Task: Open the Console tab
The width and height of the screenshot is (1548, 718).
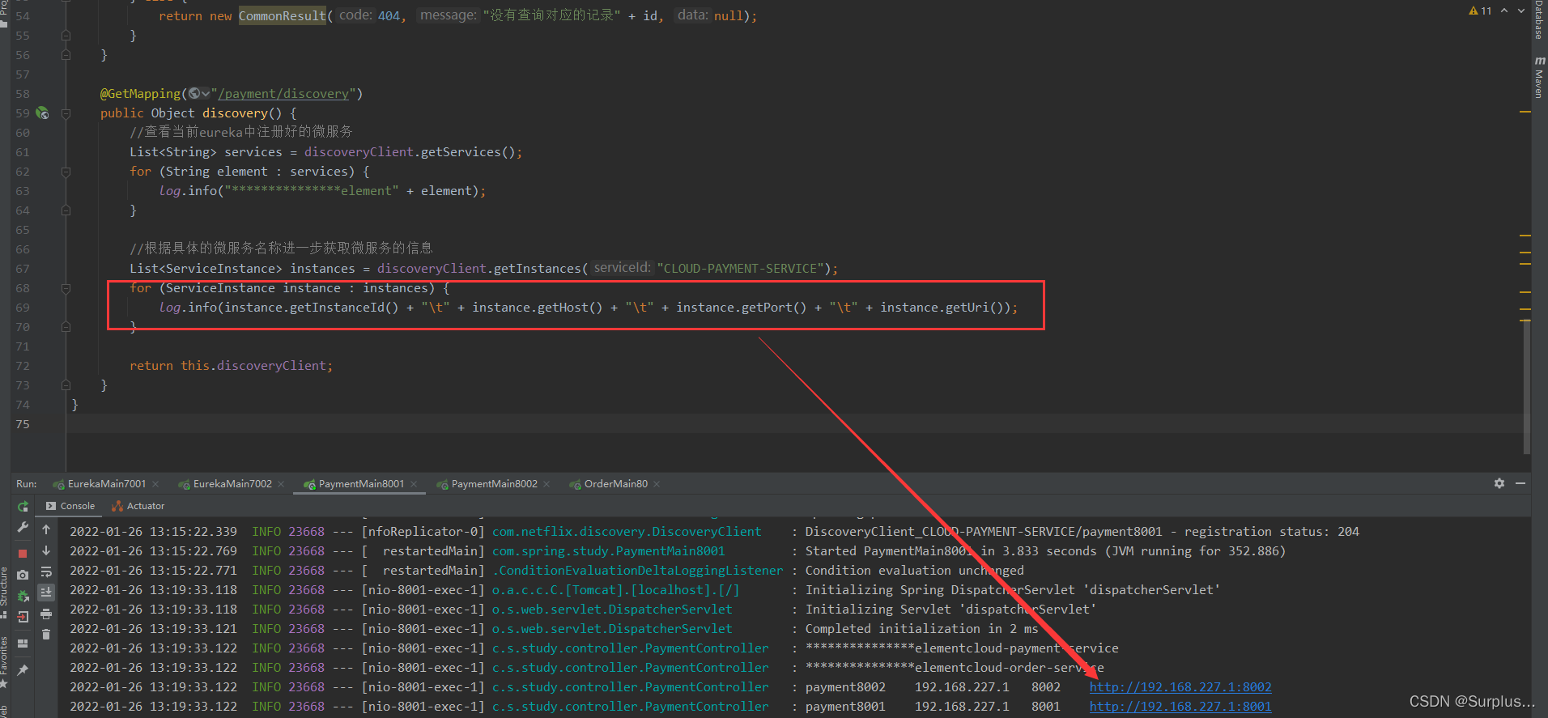Action: (x=70, y=506)
